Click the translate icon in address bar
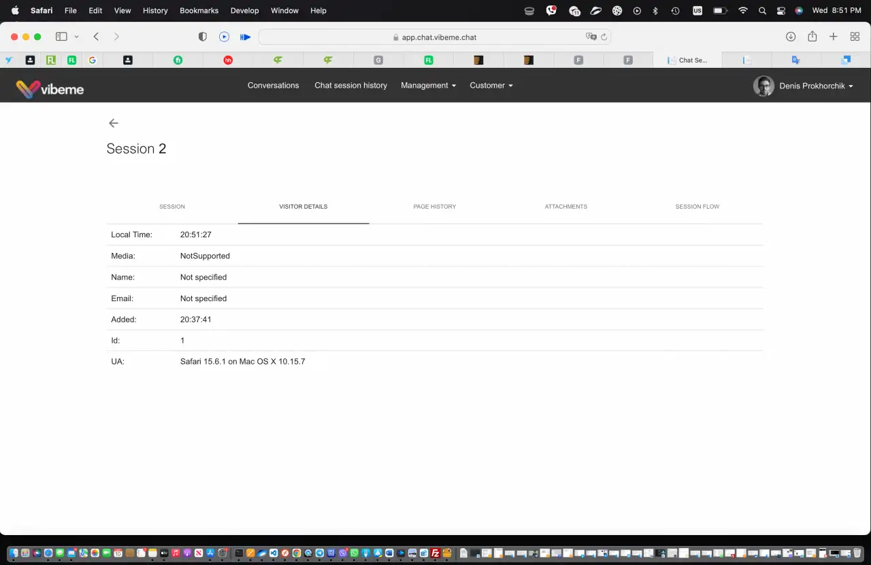Image resolution: width=871 pixels, height=565 pixels. point(591,37)
